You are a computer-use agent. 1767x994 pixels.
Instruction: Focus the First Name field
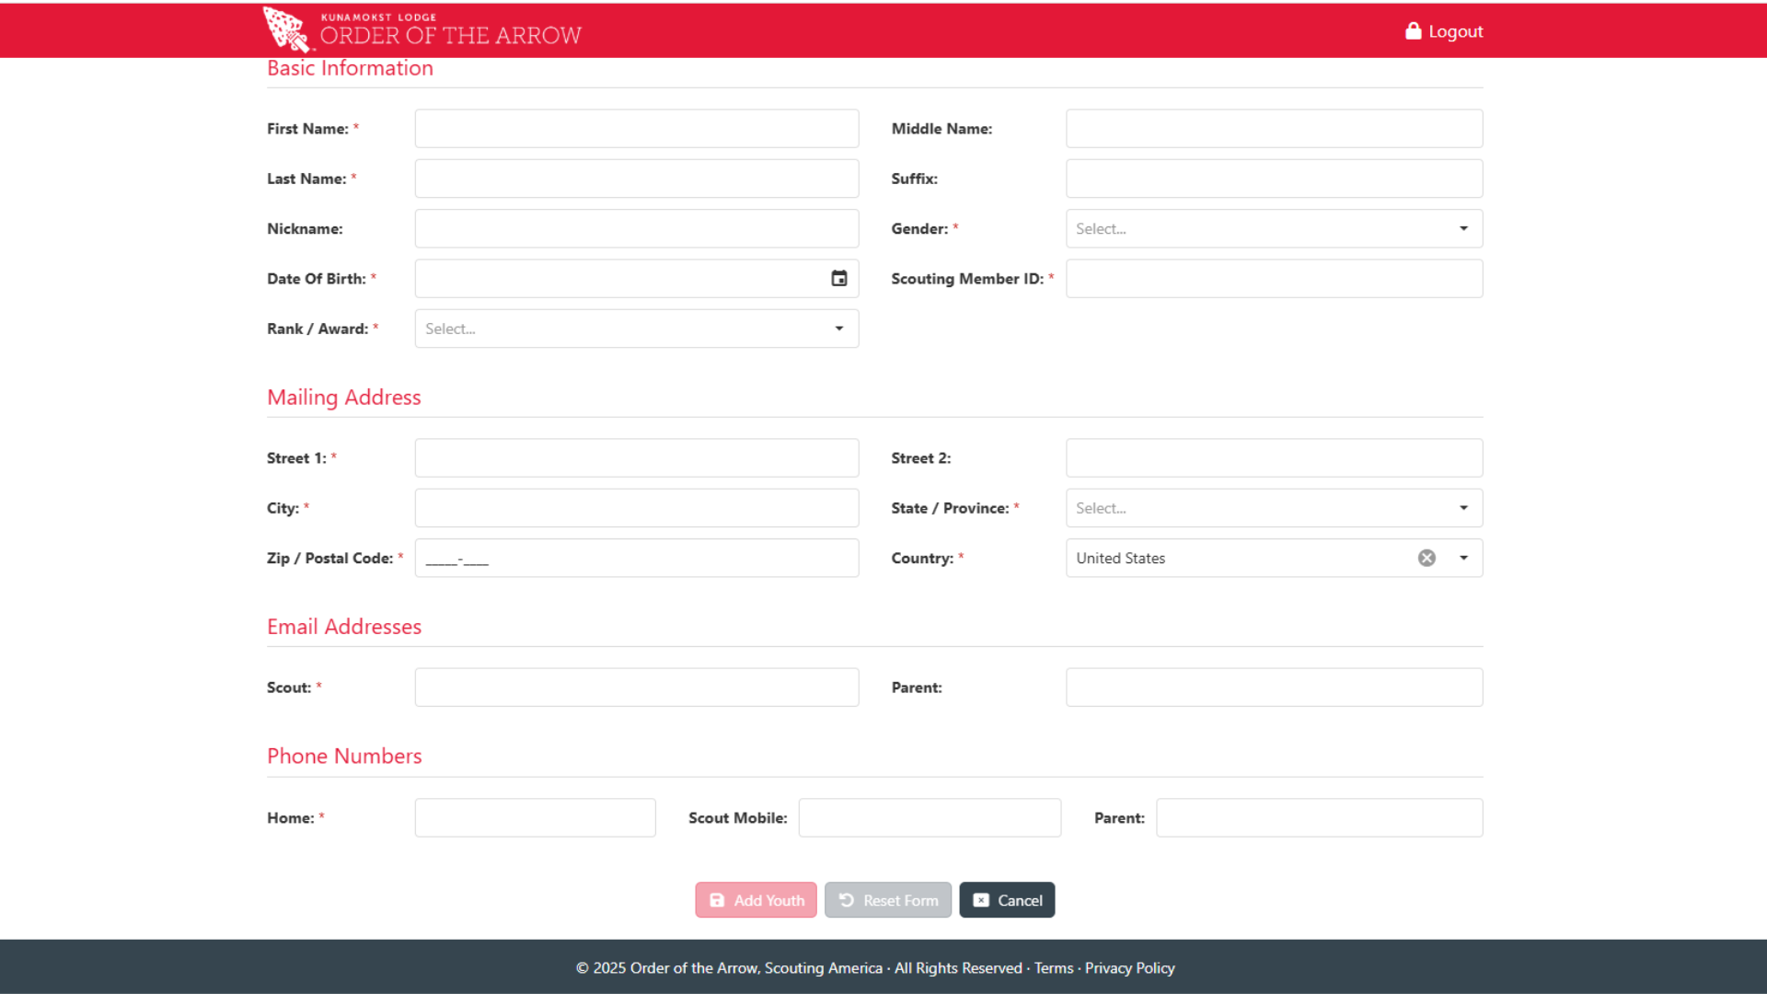click(x=636, y=129)
